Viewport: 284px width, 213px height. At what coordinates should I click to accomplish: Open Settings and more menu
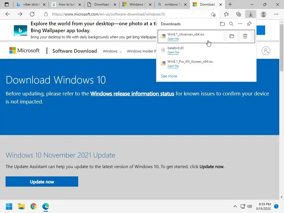point(276,14)
